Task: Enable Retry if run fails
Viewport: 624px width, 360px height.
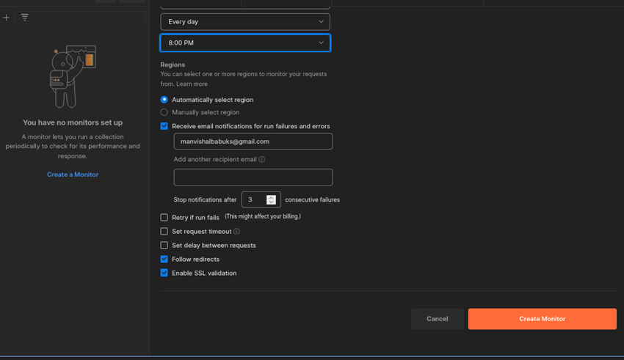Action: pyautogui.click(x=164, y=218)
